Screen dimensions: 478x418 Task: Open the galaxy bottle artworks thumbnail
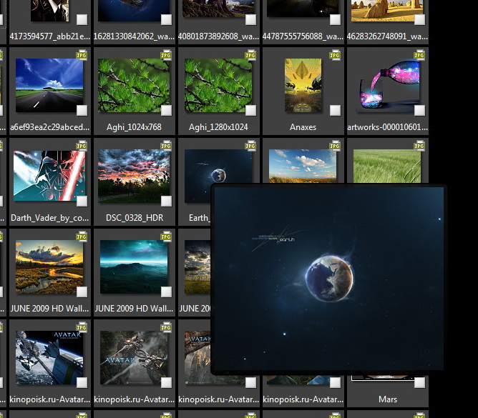[x=387, y=85]
